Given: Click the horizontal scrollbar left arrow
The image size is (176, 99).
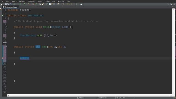Looking at the screenshot, I should pyautogui.click(x=8, y=95).
